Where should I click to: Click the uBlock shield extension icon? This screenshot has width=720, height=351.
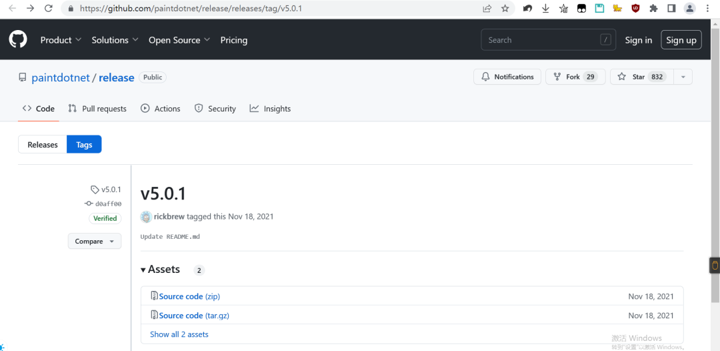[635, 8]
